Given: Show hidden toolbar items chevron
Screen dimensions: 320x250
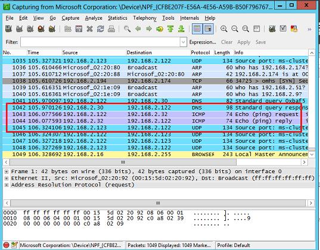Looking at the screenshot, I should (310, 29).
